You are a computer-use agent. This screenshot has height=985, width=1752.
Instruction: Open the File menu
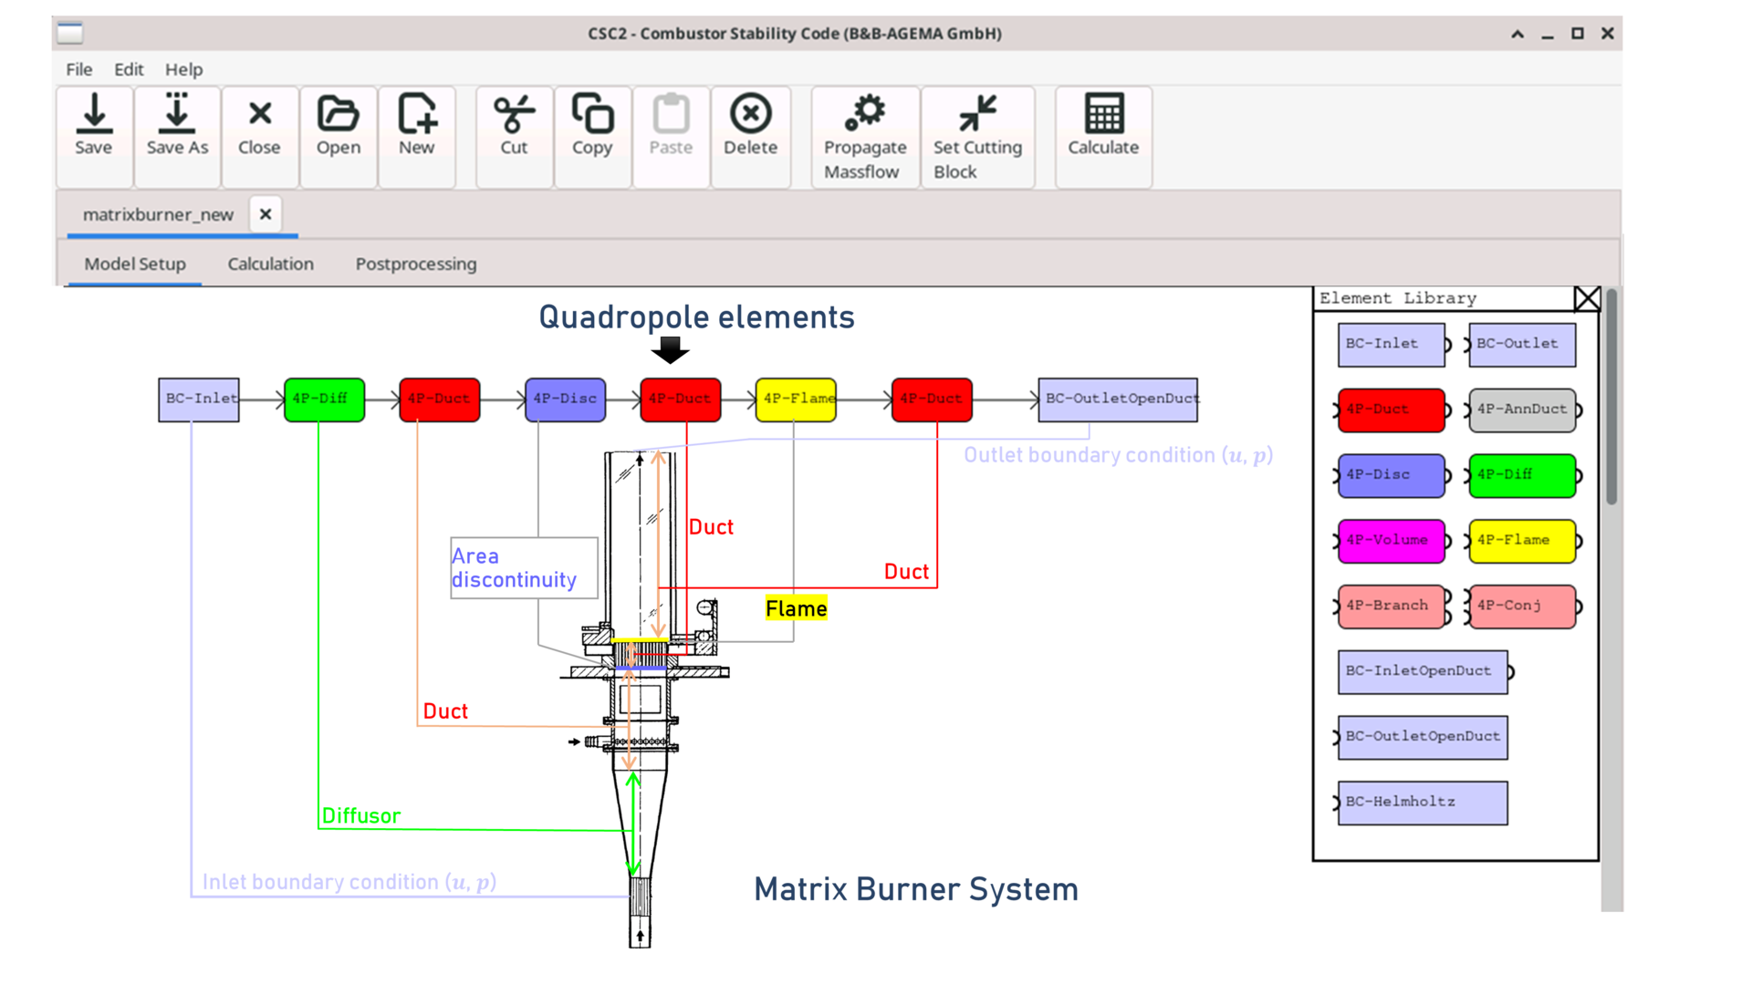tap(78, 69)
